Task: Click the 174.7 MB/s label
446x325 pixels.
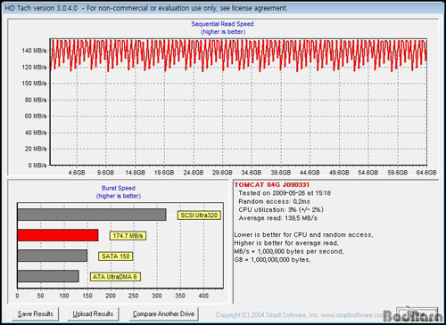Action: pos(128,236)
